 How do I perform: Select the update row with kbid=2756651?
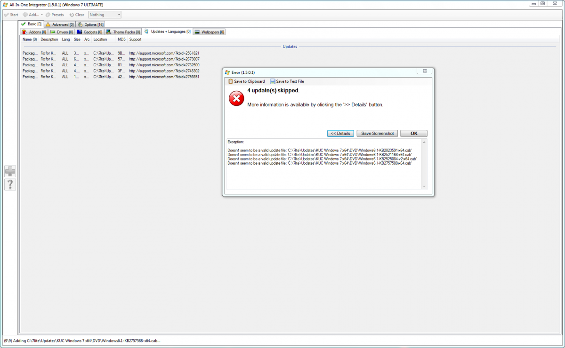coord(111,77)
